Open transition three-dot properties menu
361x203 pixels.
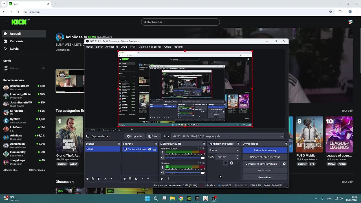pos(237,163)
